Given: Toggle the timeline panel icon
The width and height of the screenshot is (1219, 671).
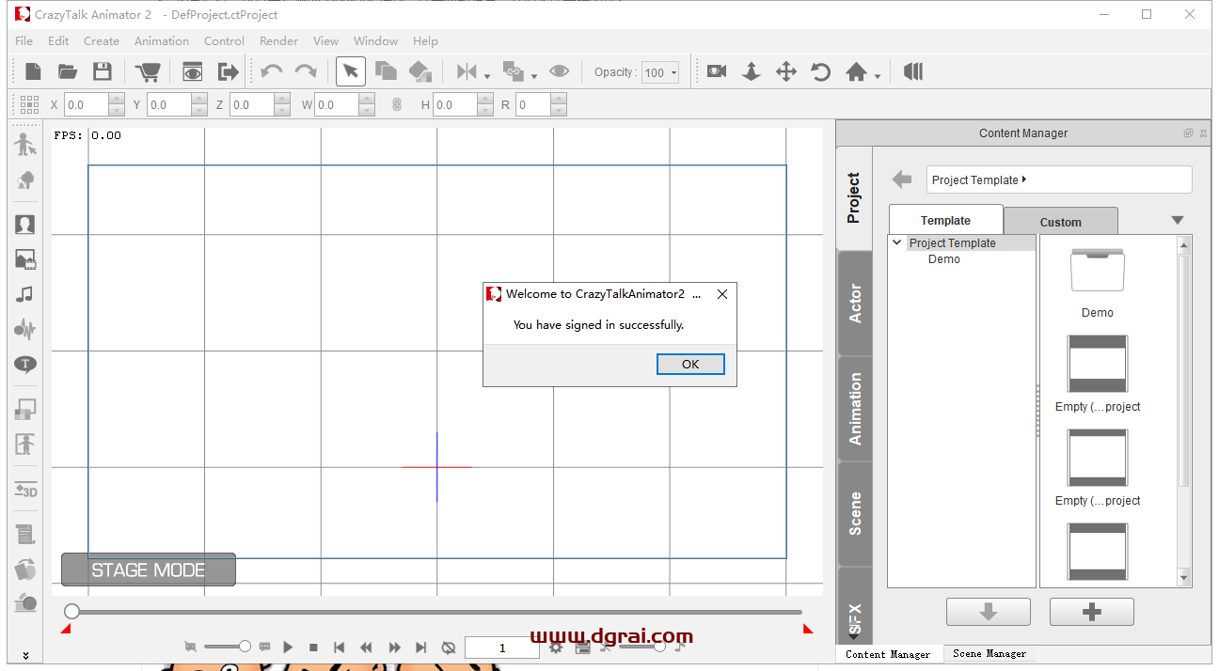Looking at the screenshot, I should [x=913, y=71].
